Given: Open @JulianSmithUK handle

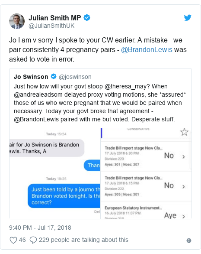Looking at the screenshot, I should click(51, 26).
